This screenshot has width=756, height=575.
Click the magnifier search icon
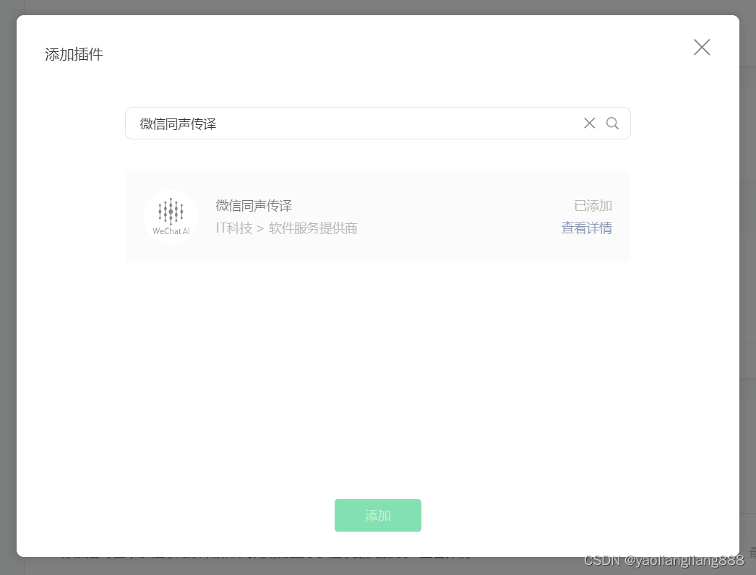click(x=612, y=124)
